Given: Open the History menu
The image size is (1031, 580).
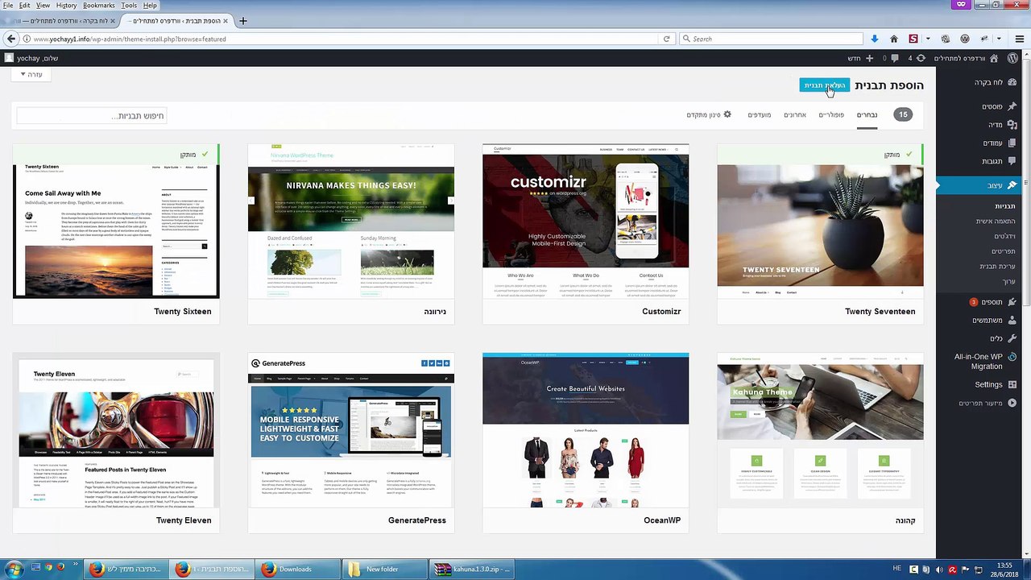Looking at the screenshot, I should 67,6.
